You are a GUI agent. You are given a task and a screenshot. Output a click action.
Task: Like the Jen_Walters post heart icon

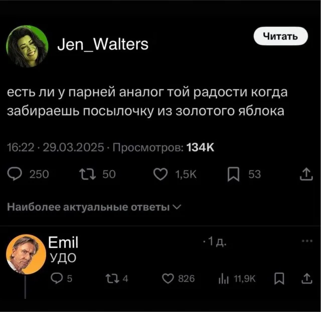[160, 174]
